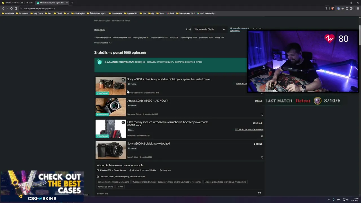This screenshot has height=203, width=361.
Task: Open 'Sony a6000 + dwa kompatybilne obiektywy' listing
Action: [169, 79]
